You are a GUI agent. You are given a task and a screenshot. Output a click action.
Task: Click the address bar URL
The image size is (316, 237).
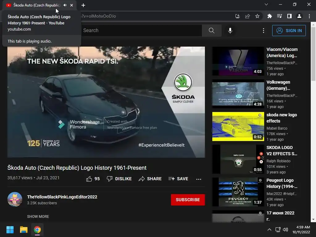pos(98,16)
